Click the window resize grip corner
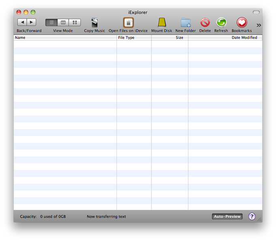276x241 pixels. click(x=259, y=219)
